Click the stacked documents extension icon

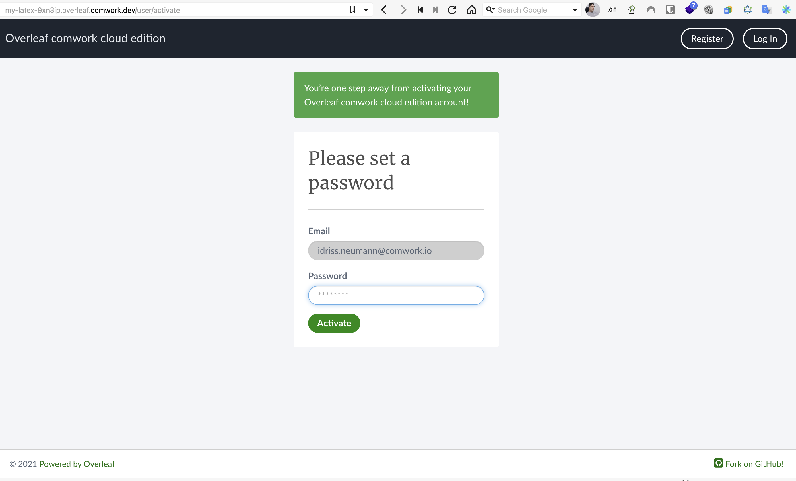point(728,10)
